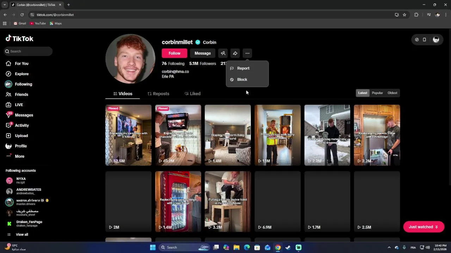Select Block from the dropdown menu
451x253 pixels.
click(x=247, y=79)
